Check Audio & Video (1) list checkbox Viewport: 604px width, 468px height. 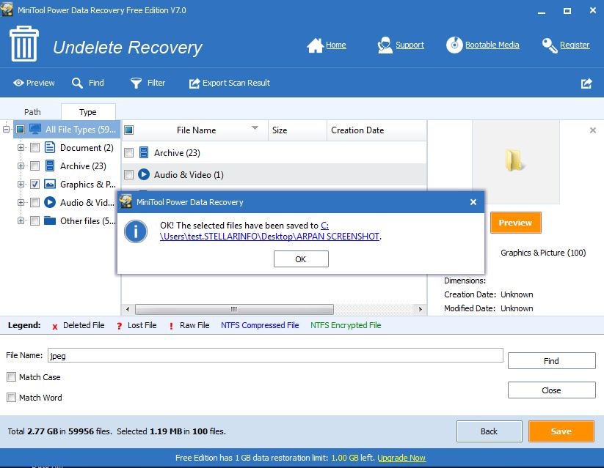coord(129,174)
